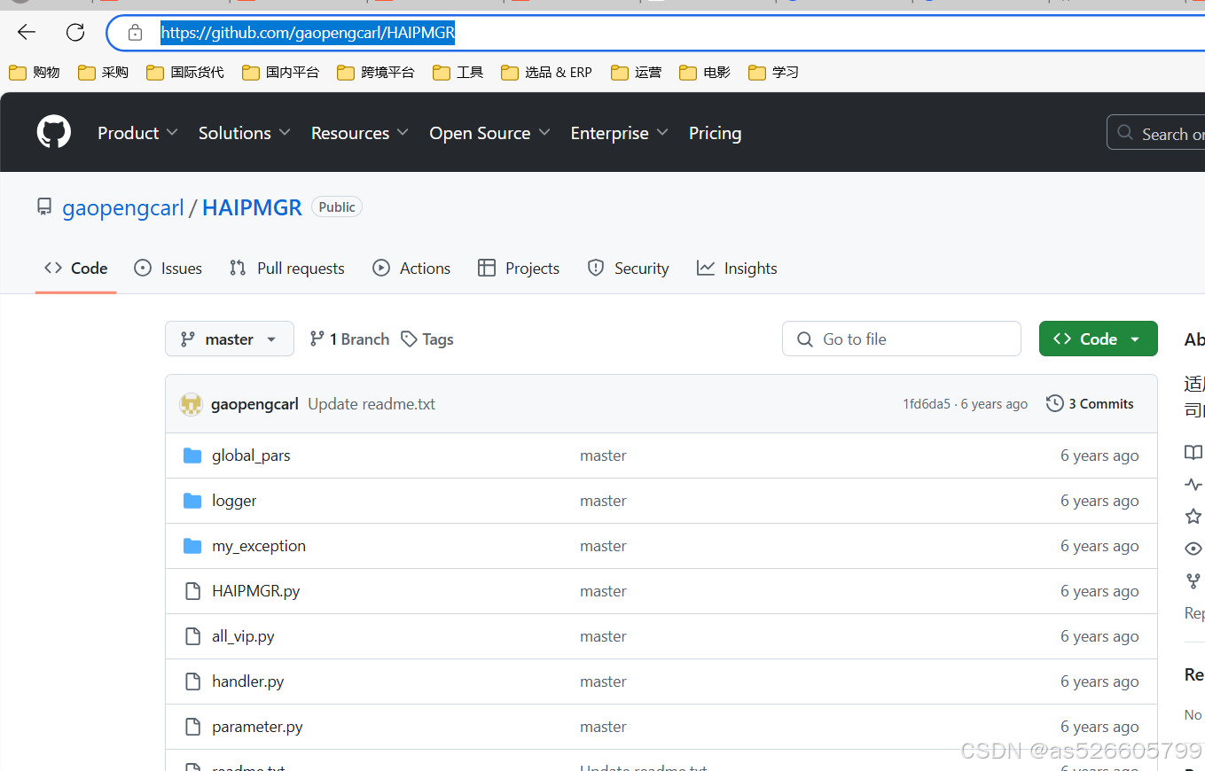Click the HAIPMGR.py file icon
The image size is (1205, 771).
point(192,591)
